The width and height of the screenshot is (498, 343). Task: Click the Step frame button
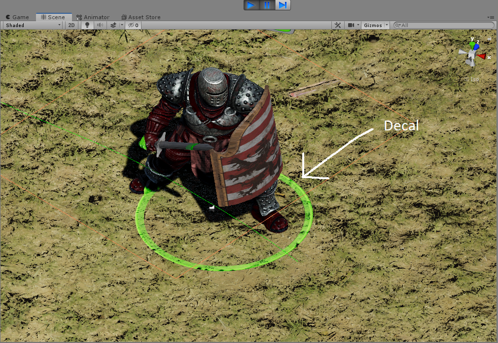[x=283, y=5]
